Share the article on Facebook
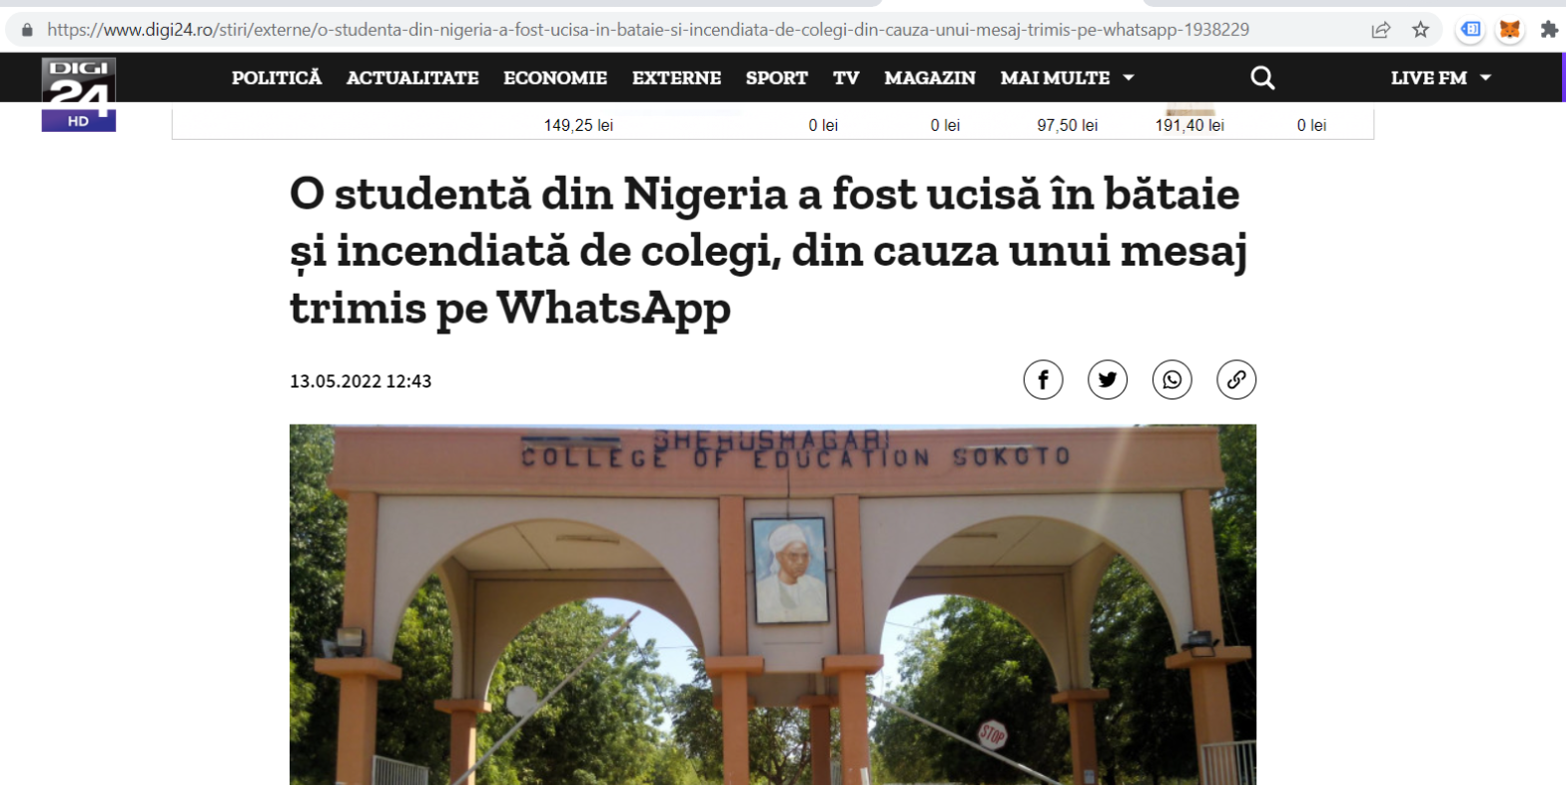Image resolution: width=1566 pixels, height=785 pixels. click(1043, 380)
